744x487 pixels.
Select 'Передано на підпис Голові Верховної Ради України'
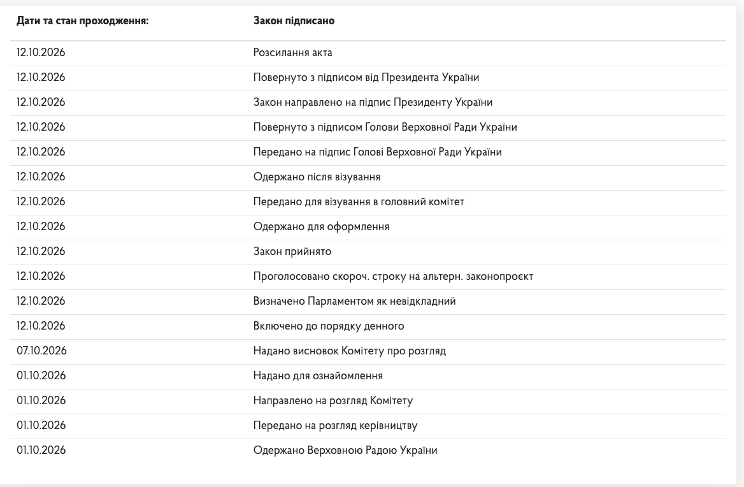pos(377,152)
